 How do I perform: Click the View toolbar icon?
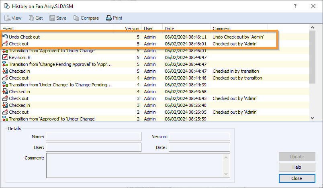coord(7,18)
